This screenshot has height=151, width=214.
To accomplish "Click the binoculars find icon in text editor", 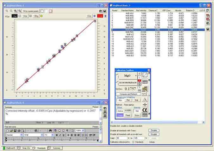I will click(50, 130).
